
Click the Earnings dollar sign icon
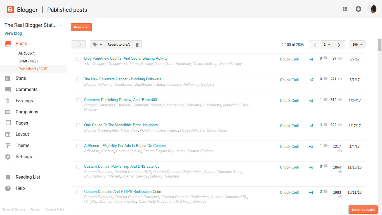coord(8,101)
